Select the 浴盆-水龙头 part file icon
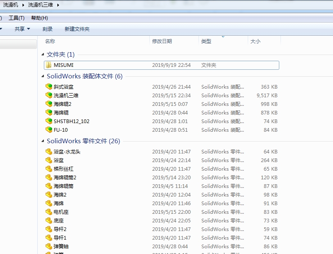Screen dimensions: 333x254 tap(49, 151)
